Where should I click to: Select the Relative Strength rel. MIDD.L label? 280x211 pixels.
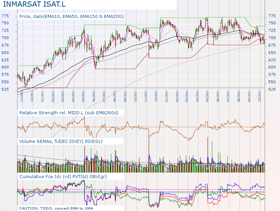coord(69,113)
